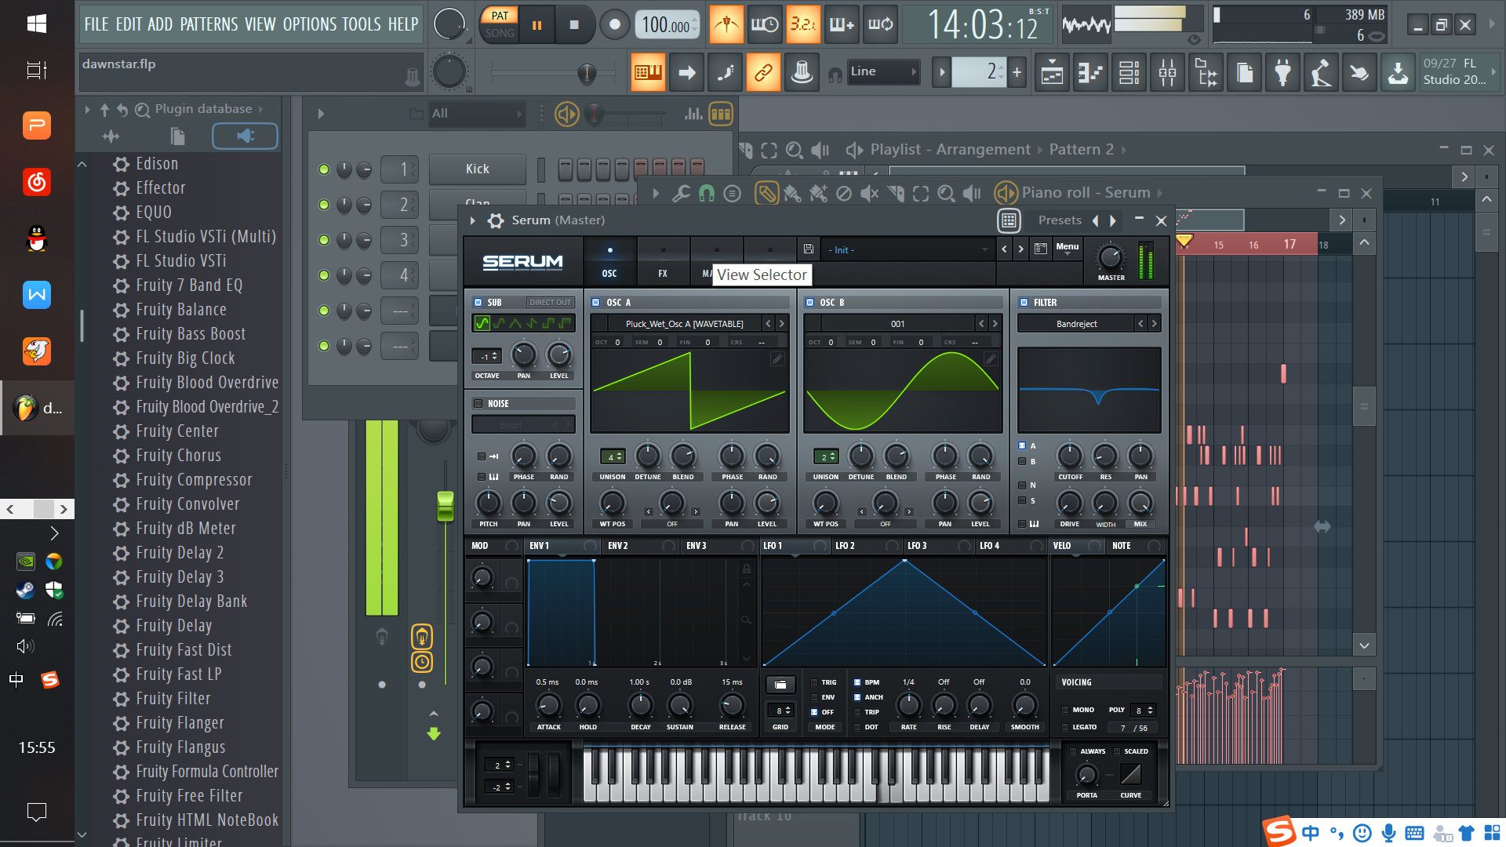Increase pattern number with plus button
The image size is (1506, 847).
click(1017, 72)
